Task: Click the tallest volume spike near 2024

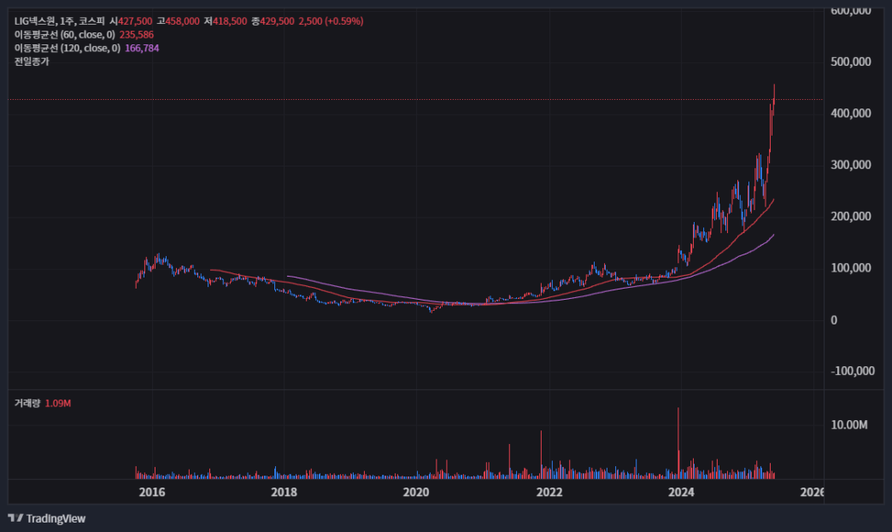Action: (x=678, y=443)
